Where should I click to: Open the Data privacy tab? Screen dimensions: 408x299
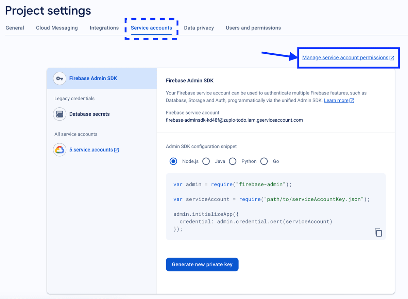click(199, 28)
